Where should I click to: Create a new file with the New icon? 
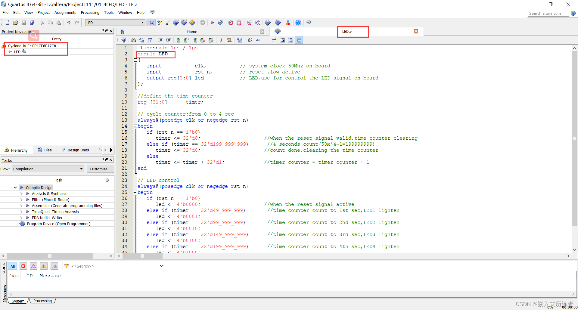coord(8,23)
